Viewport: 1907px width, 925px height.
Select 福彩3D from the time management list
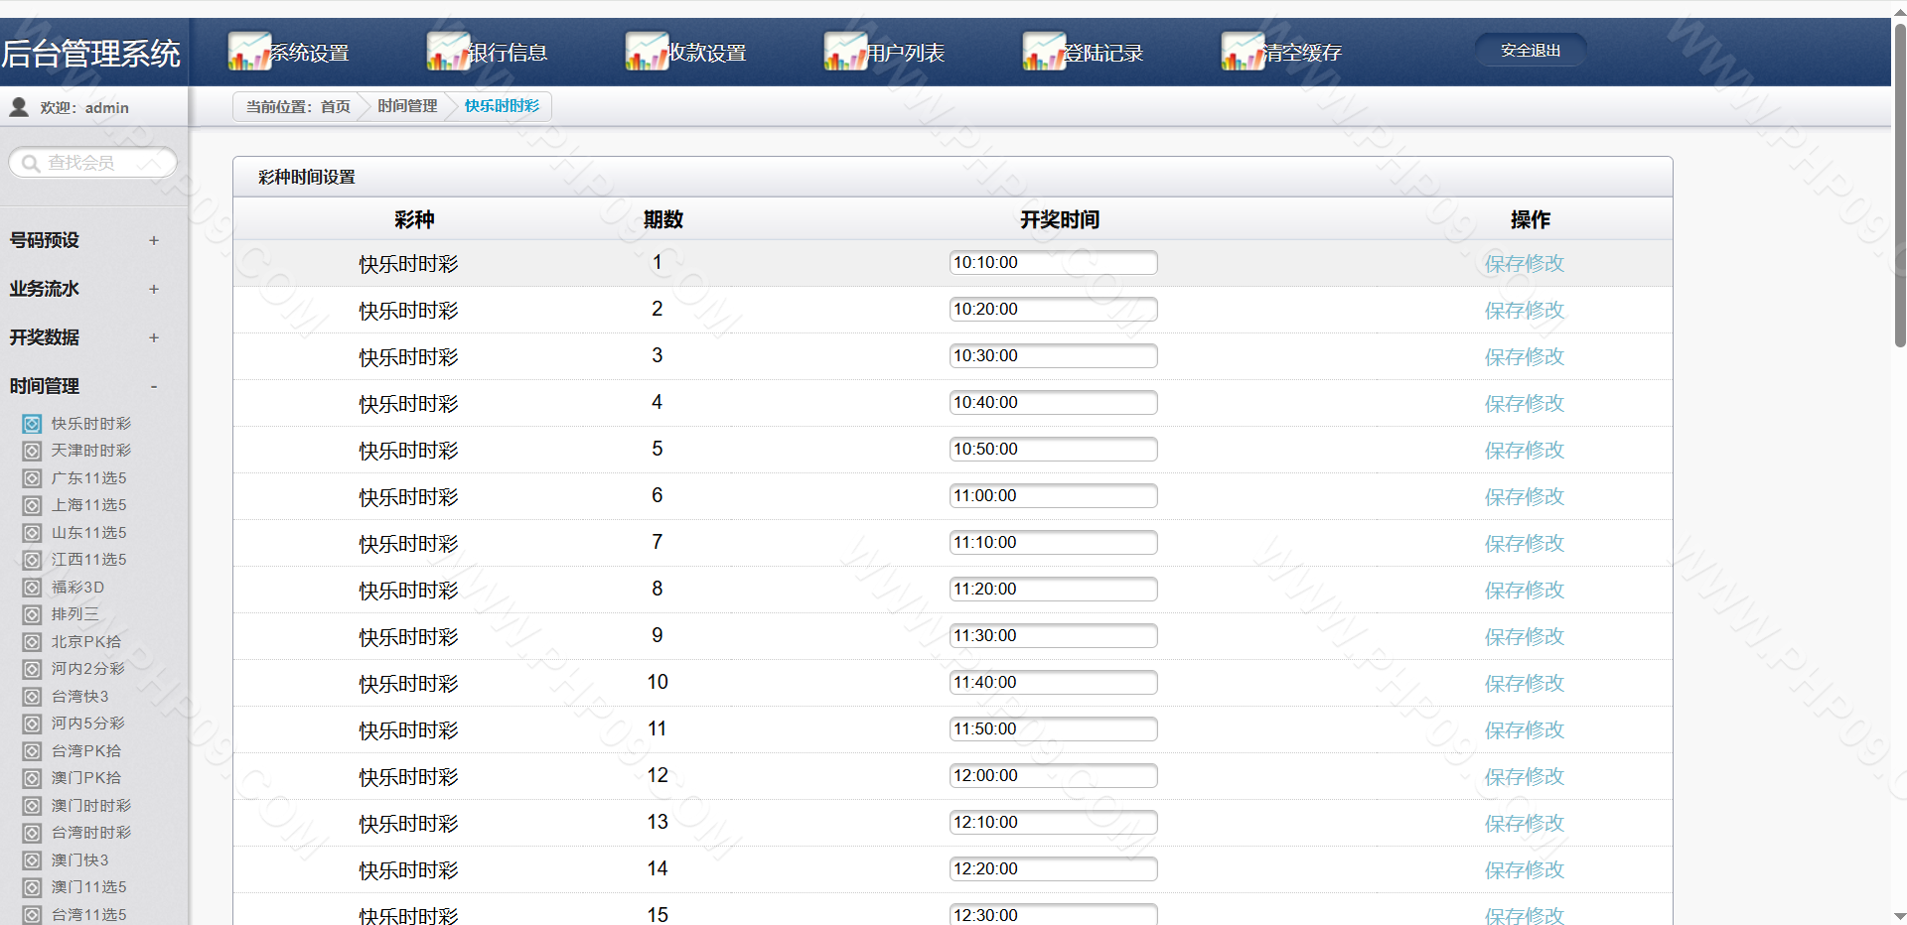[77, 588]
